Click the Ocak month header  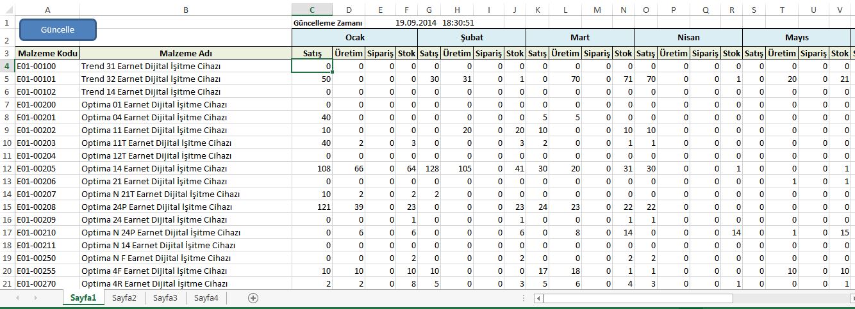[354, 37]
